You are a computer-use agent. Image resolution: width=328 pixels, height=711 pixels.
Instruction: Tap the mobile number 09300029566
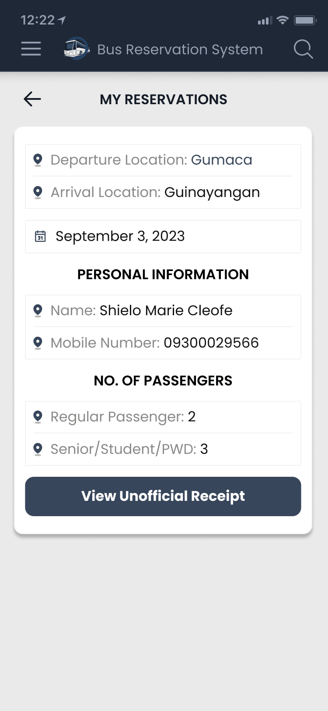[x=211, y=343]
